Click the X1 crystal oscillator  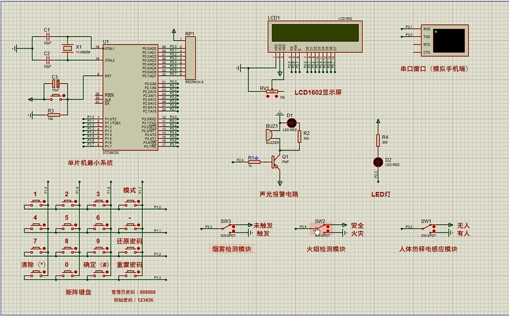click(68, 49)
